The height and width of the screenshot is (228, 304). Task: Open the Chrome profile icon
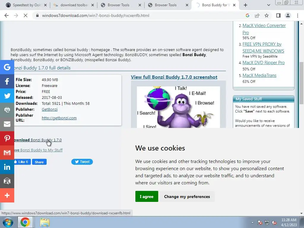tap(288, 15)
